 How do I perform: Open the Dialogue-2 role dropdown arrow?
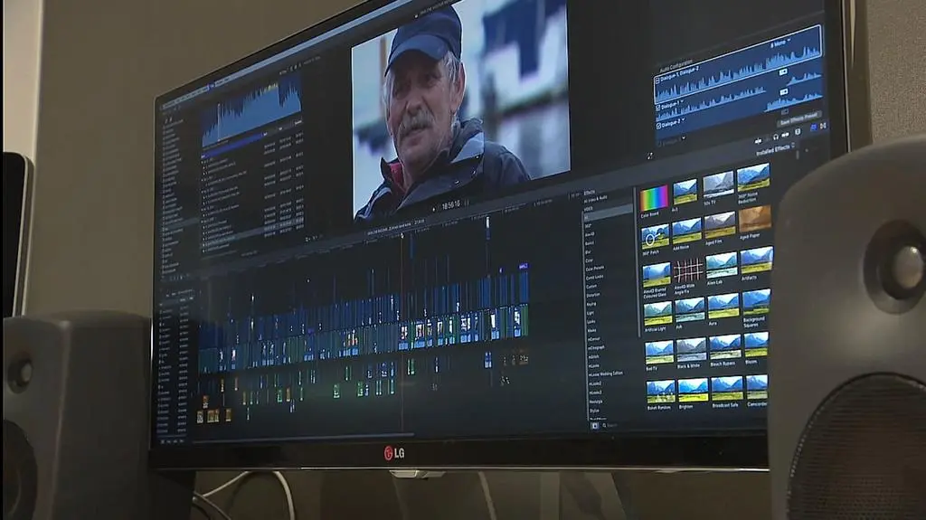(684, 119)
